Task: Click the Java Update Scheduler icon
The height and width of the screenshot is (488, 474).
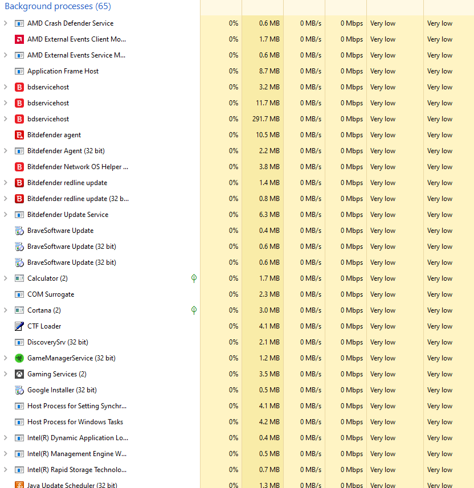Action: (19, 485)
